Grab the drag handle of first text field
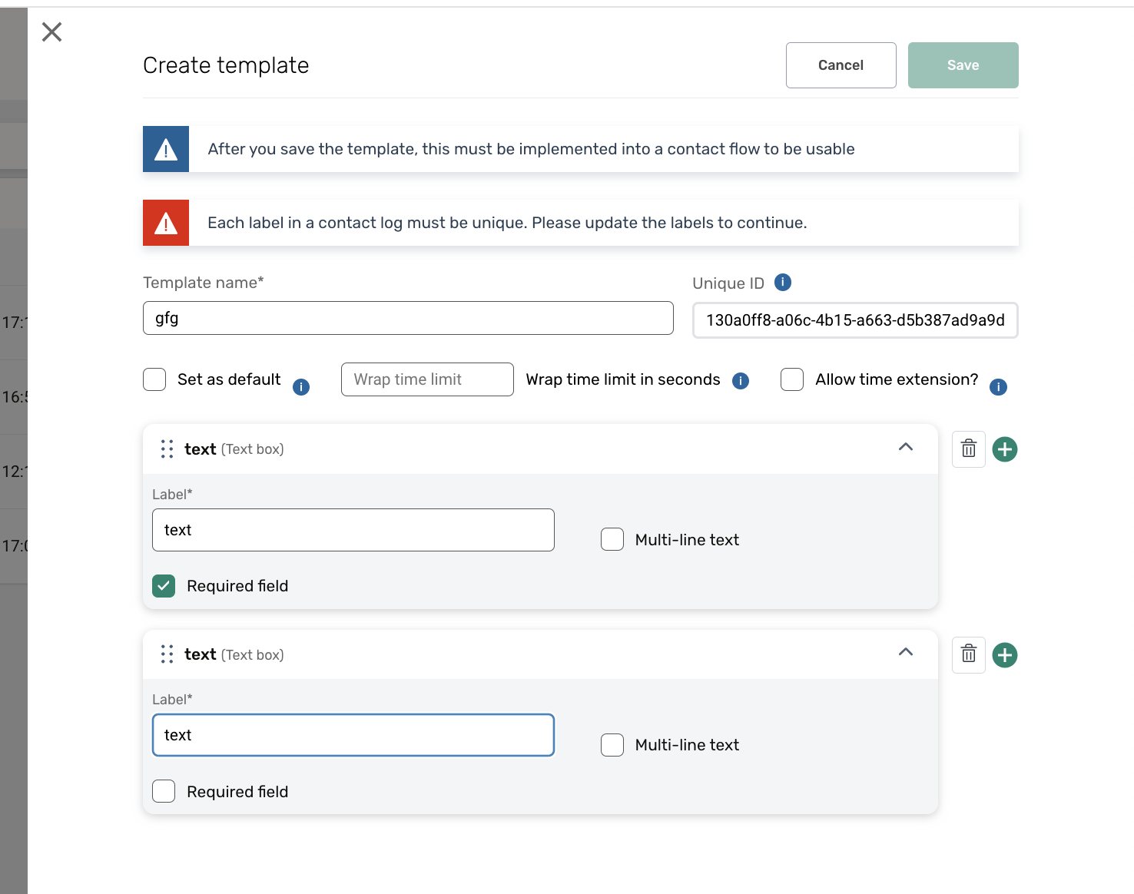 point(167,449)
